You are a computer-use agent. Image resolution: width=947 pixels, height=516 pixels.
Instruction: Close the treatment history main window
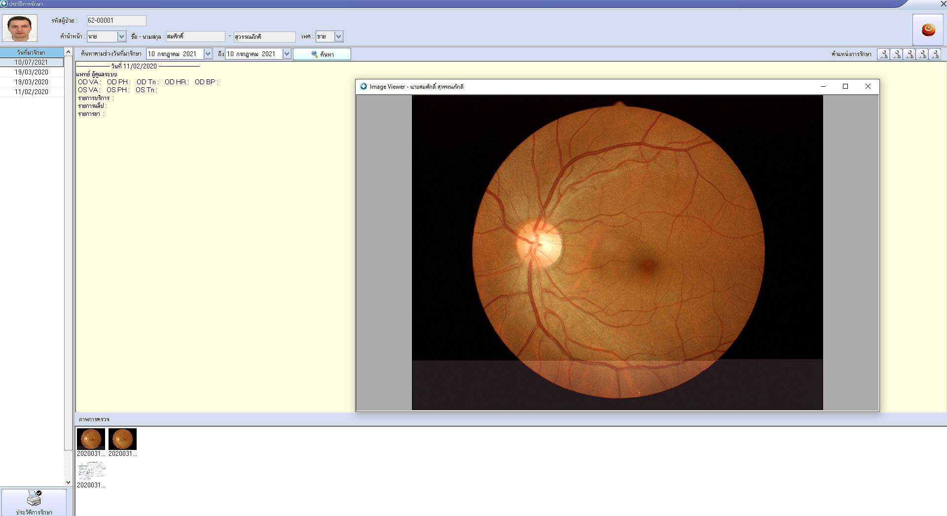pos(943,3)
